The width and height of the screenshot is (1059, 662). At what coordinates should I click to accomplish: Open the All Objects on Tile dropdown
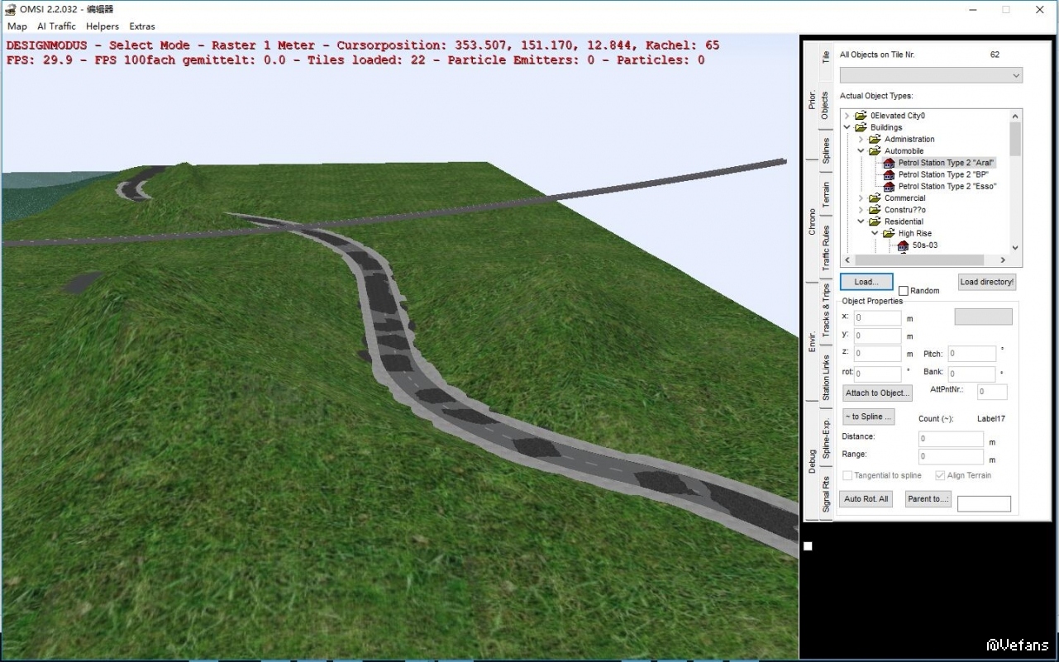click(x=1015, y=76)
